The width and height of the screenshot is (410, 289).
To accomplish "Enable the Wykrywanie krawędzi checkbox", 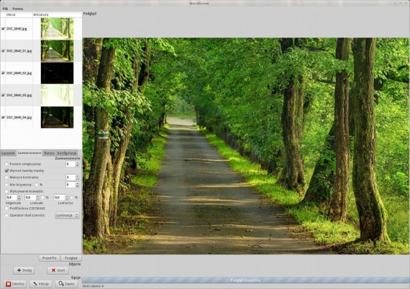I will 6,191.
